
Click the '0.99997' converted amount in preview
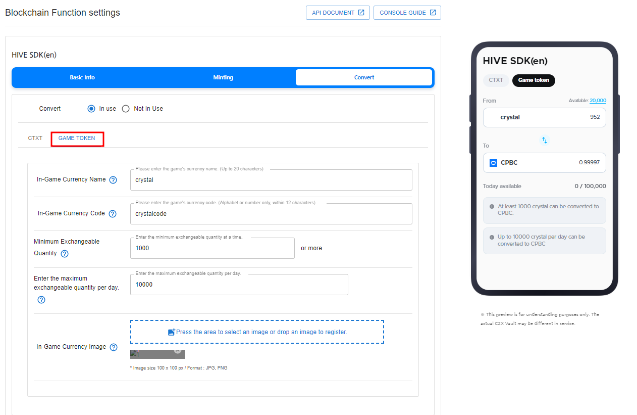pyautogui.click(x=590, y=163)
